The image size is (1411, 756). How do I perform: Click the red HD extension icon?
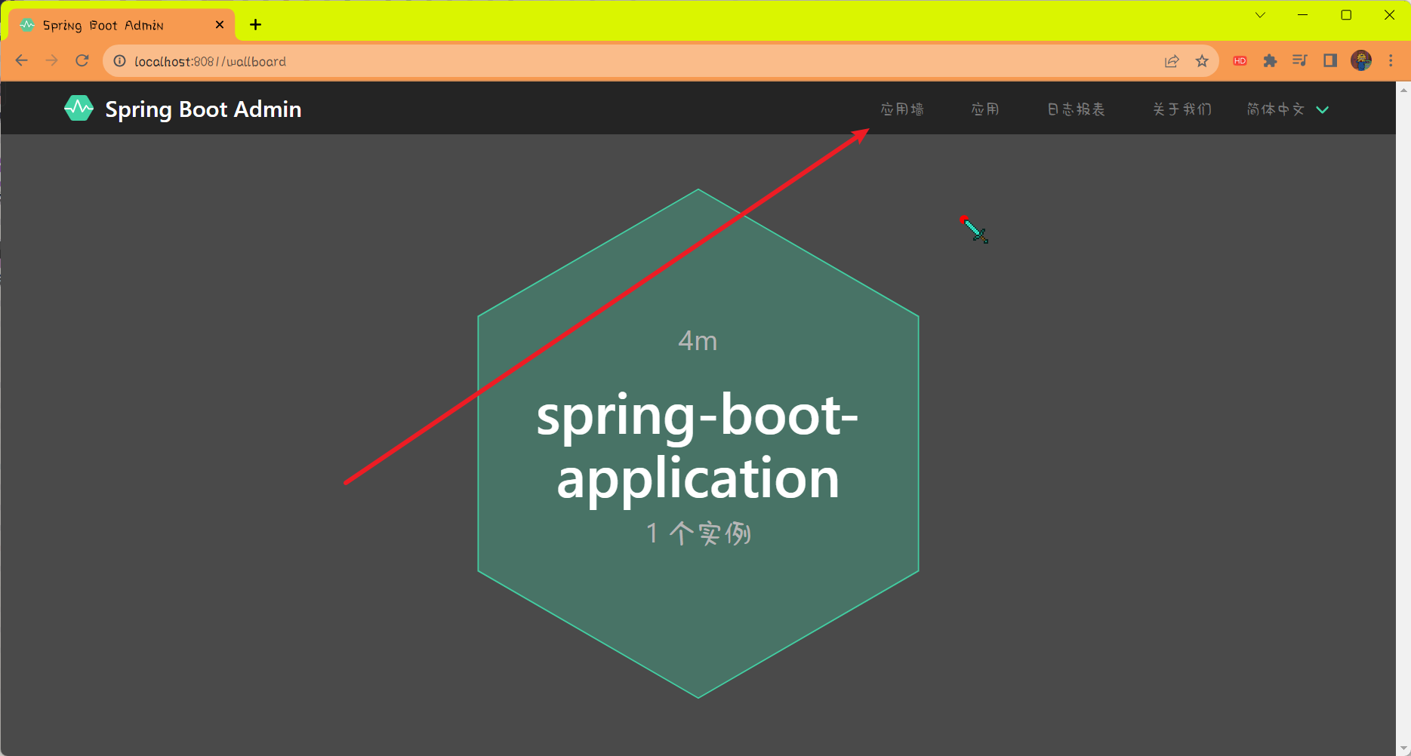tap(1240, 61)
